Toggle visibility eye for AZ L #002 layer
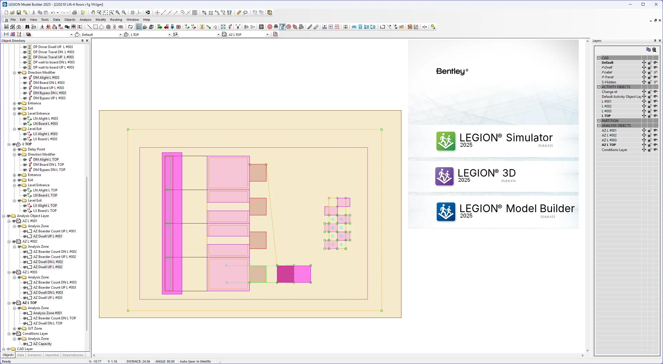663x364 pixels. coord(656,135)
